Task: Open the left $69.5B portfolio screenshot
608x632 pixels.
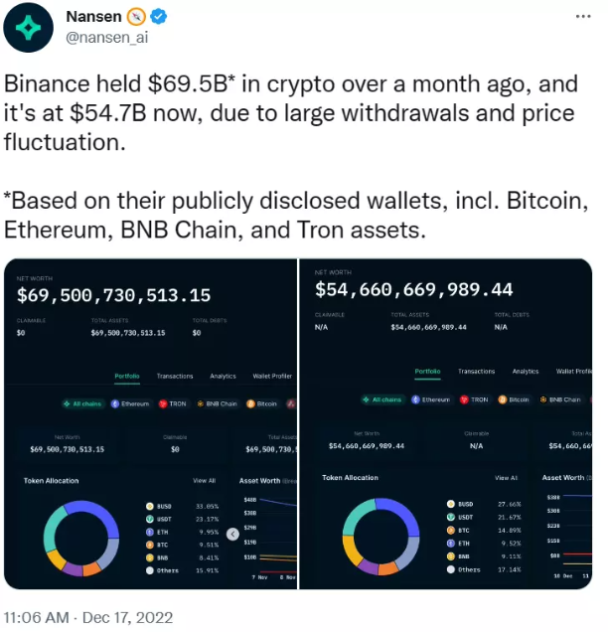Action: pyautogui.click(x=150, y=423)
